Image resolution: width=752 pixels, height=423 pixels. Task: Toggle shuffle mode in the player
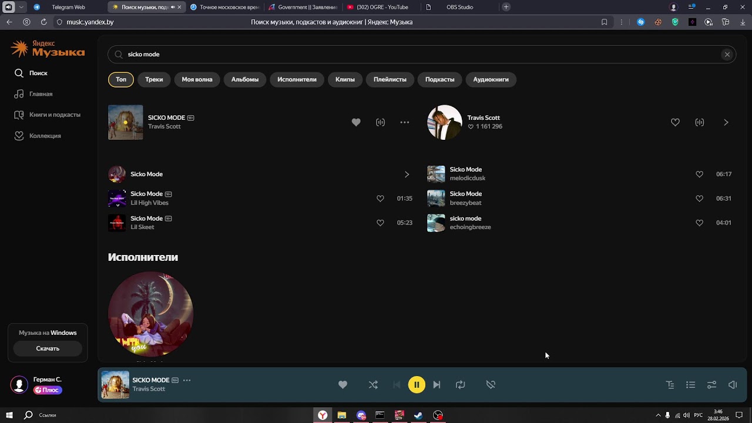tap(373, 385)
